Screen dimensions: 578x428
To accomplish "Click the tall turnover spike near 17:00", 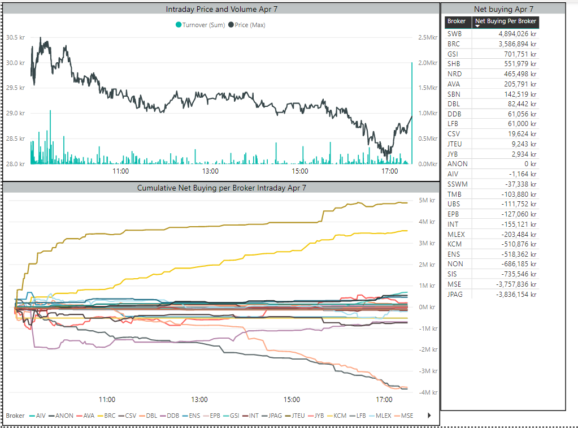I will (411, 113).
